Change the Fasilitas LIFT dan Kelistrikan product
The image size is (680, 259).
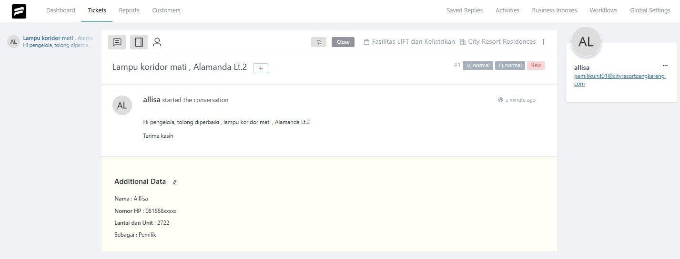[x=409, y=42]
